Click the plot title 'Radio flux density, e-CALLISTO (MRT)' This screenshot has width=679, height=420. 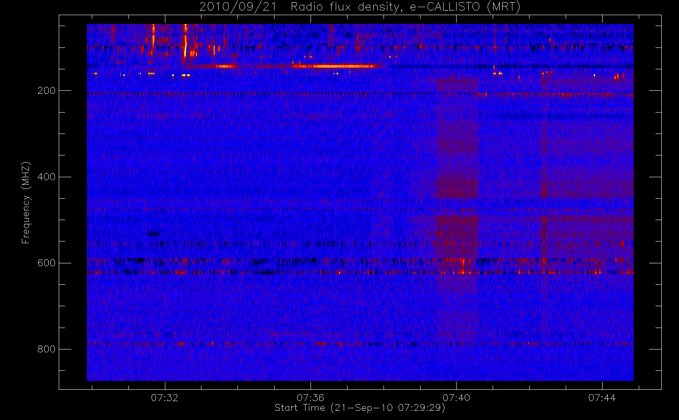pyautogui.click(x=405, y=7)
